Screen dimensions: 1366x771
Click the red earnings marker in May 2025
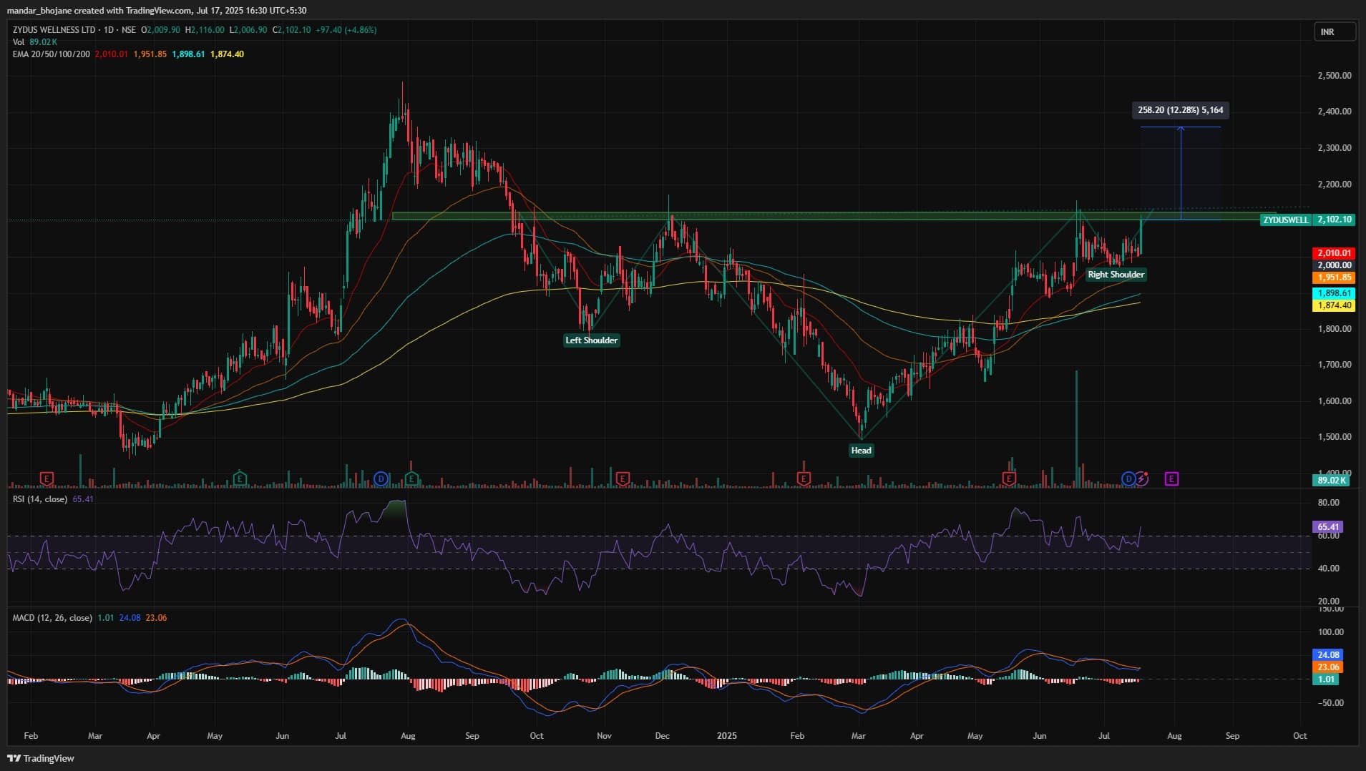coord(1010,478)
